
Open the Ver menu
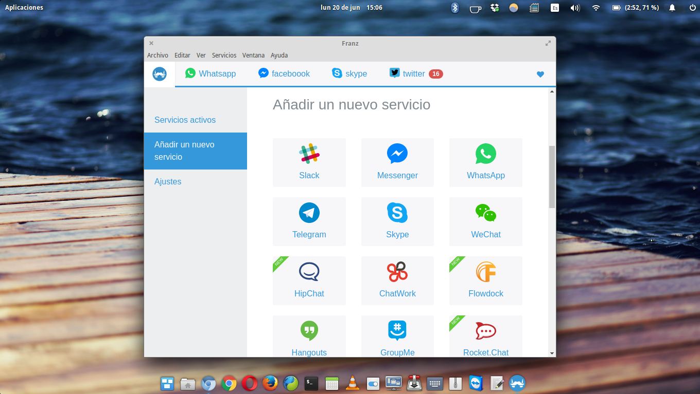201,55
